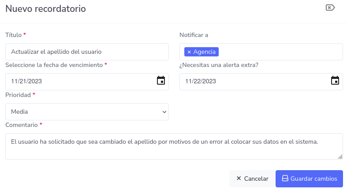Save the reminder with Guardar cambios

tap(309, 179)
